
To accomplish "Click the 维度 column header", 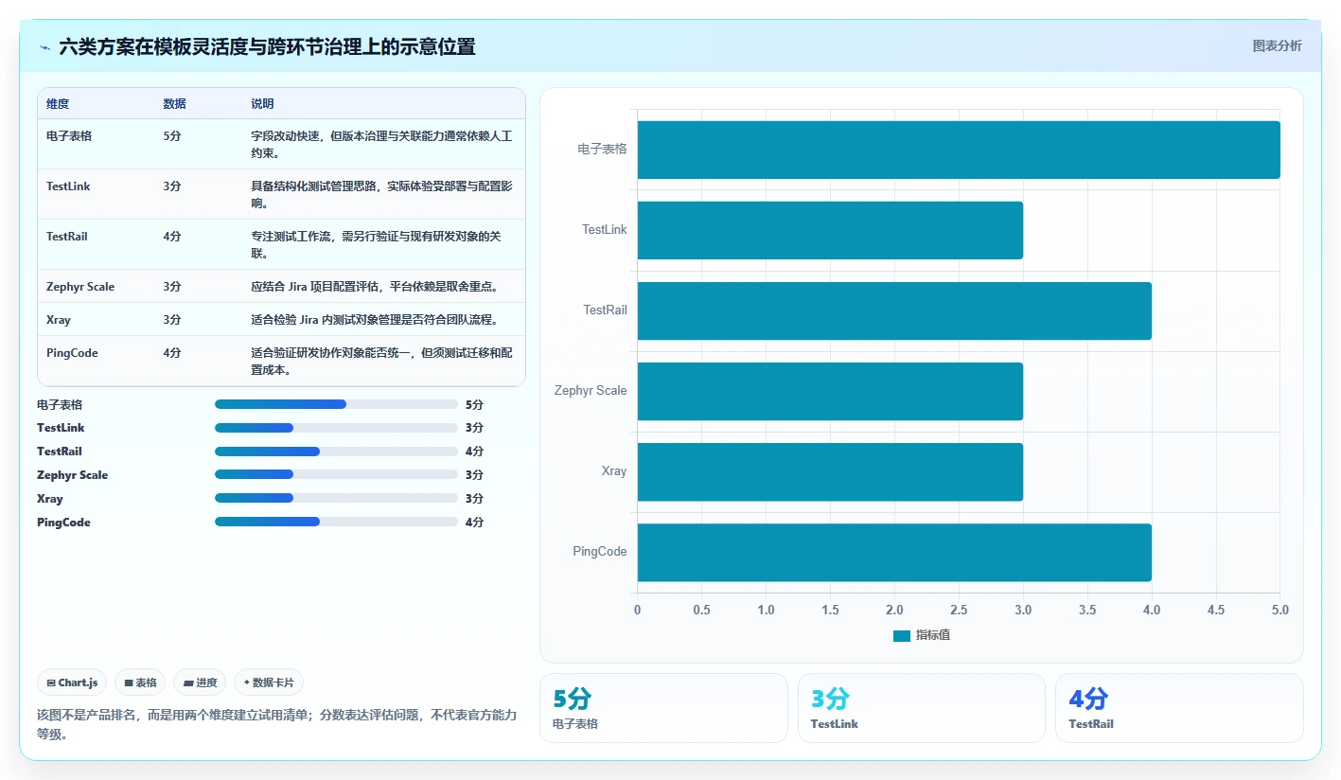I will (58, 104).
